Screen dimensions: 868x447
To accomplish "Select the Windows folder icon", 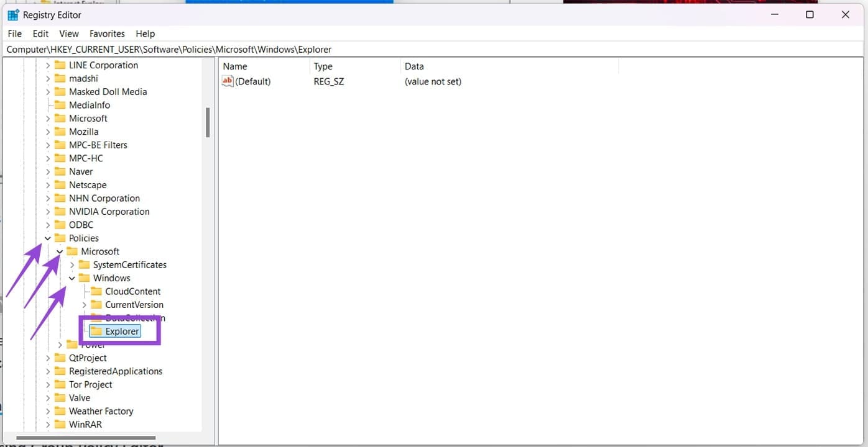I will tap(84, 278).
